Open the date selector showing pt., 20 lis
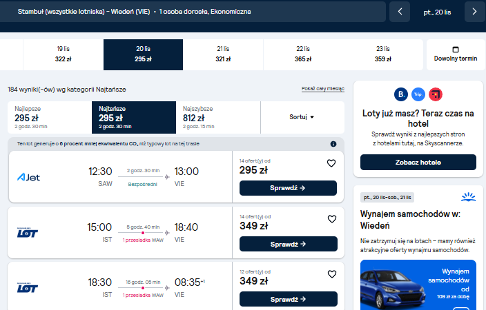 (437, 12)
